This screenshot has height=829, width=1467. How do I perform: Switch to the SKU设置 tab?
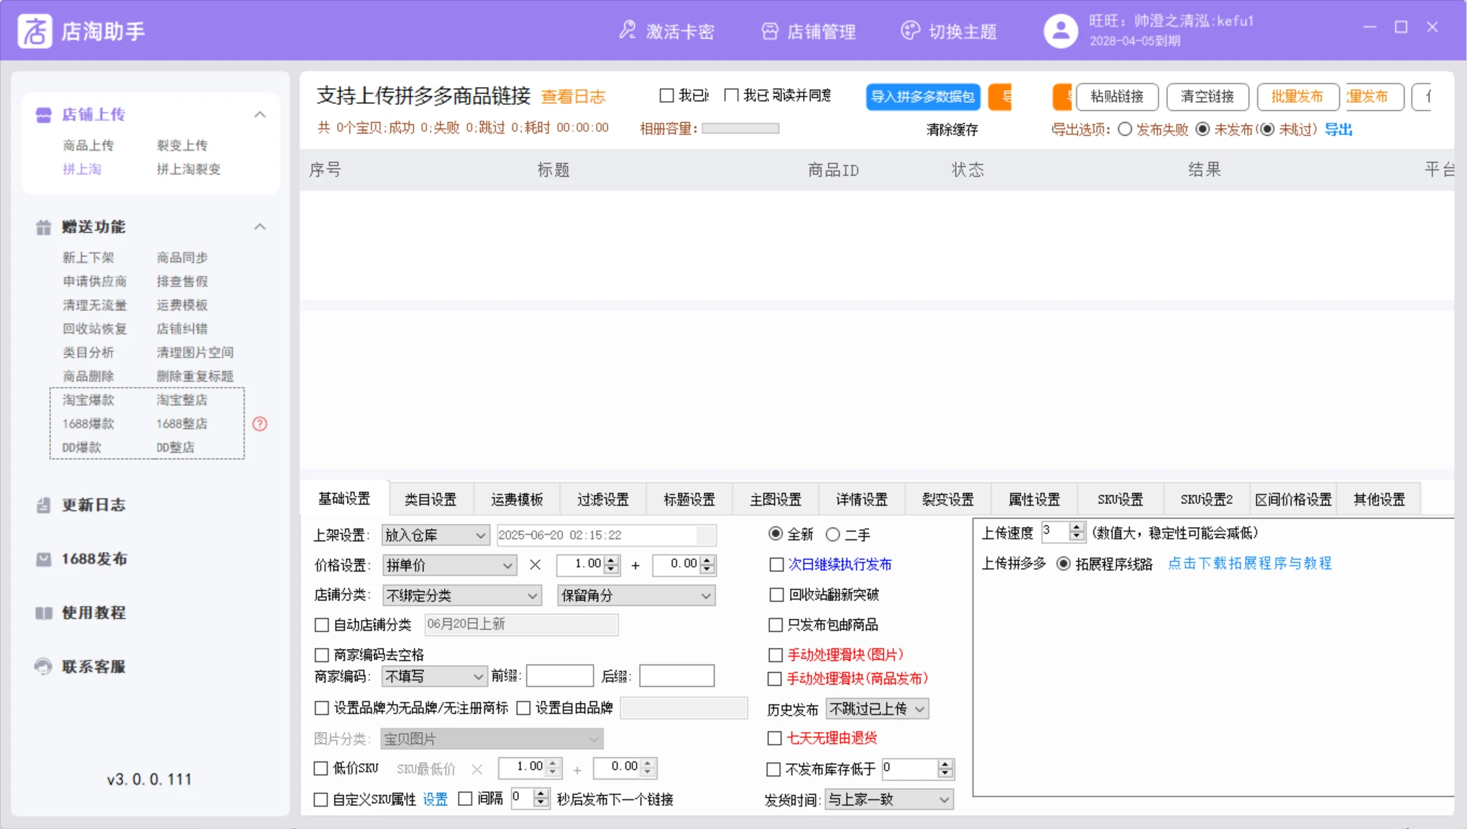(x=1121, y=500)
